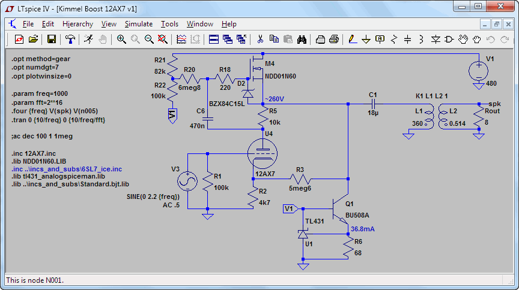Zoom in with the plus magnifier
Screen dimensions: 519x290
(121, 40)
